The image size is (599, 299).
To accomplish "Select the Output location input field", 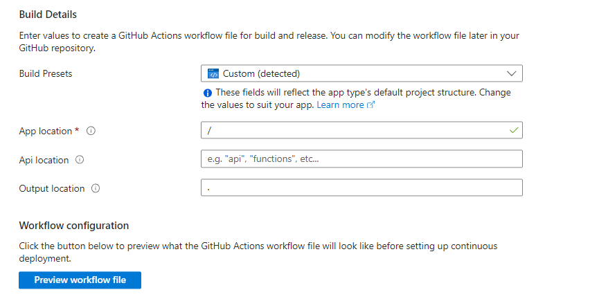I will (x=360, y=188).
